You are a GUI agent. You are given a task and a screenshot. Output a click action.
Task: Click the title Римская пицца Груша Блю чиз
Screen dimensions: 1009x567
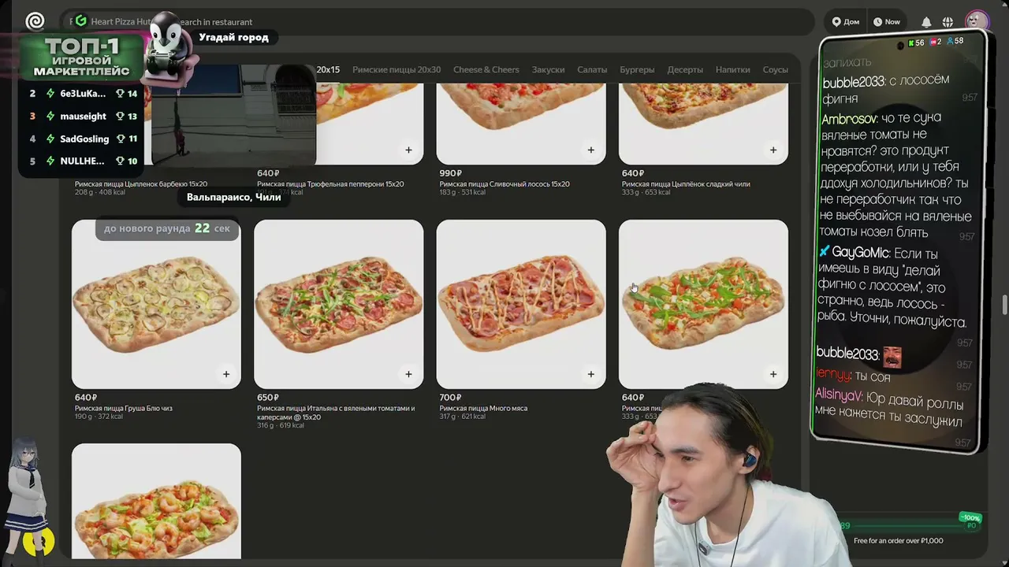coord(124,408)
